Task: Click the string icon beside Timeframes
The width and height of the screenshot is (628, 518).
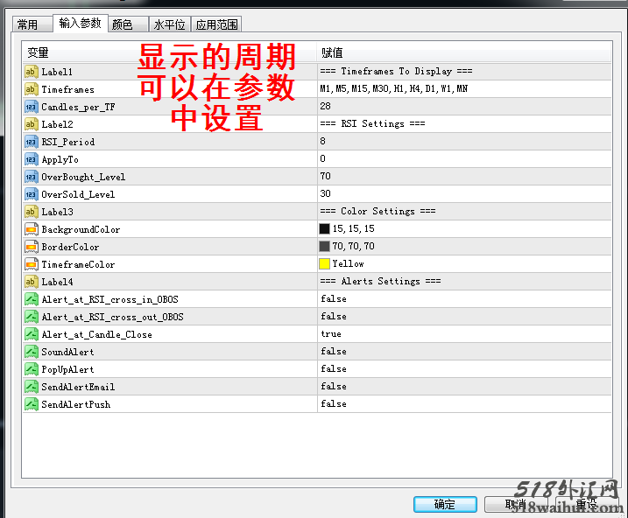Action: click(x=32, y=89)
